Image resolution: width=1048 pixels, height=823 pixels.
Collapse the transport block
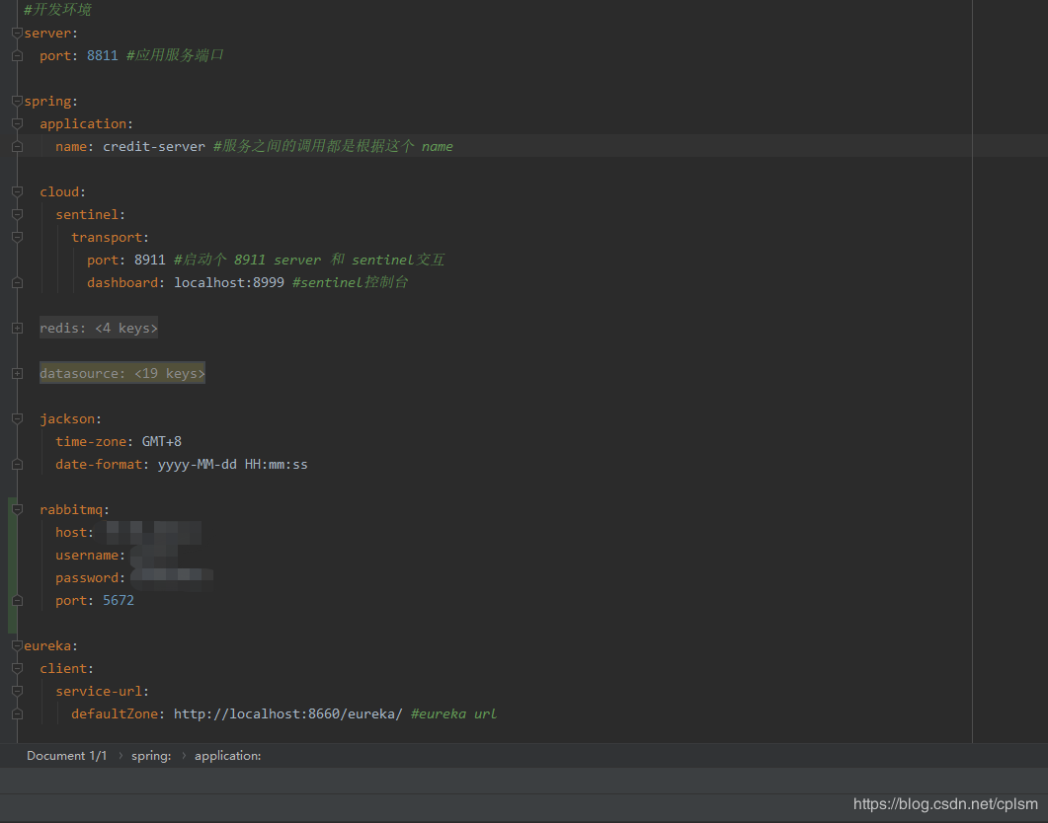[x=16, y=237]
